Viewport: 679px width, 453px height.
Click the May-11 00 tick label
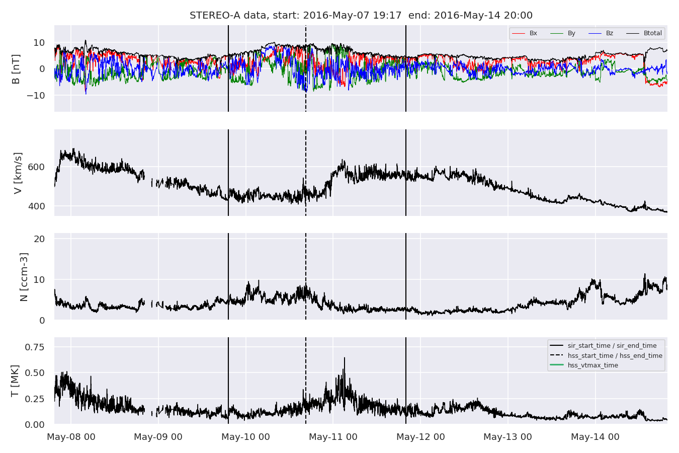(333, 437)
